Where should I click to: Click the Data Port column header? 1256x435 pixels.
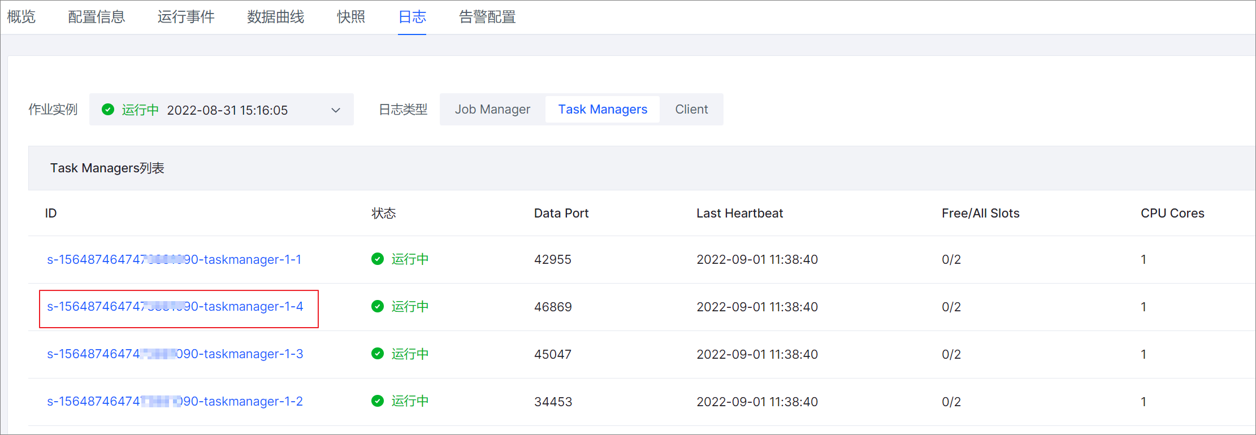tap(561, 214)
